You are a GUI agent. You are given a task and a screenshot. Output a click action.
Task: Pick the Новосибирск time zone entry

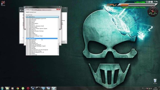coord(42,23)
